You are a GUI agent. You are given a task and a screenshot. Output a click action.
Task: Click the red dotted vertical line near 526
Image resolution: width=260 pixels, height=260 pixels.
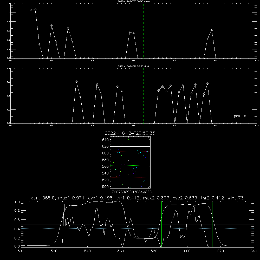point(64,224)
